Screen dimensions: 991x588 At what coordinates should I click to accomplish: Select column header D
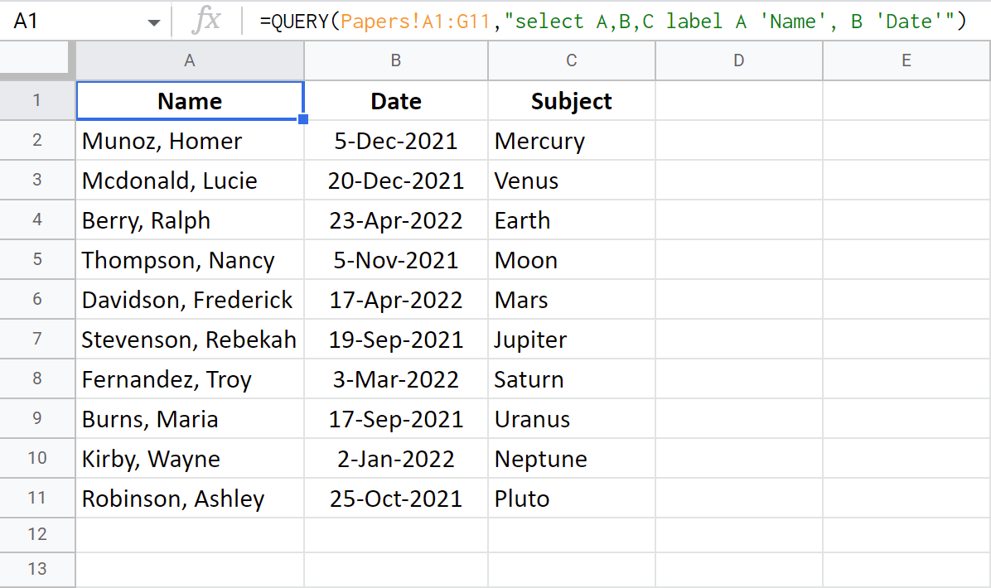pyautogui.click(x=738, y=60)
